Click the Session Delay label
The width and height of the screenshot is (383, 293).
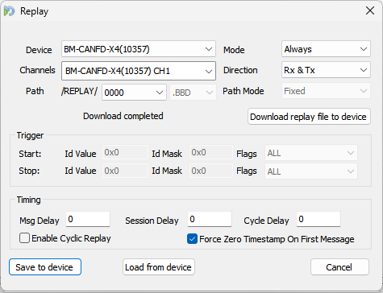152,221
